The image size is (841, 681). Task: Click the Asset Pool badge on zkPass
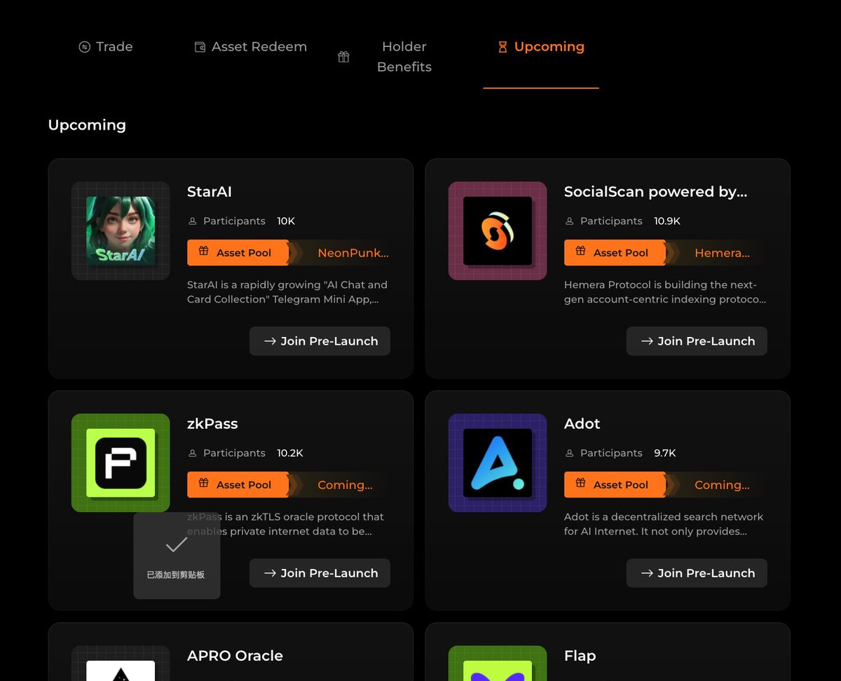(238, 485)
